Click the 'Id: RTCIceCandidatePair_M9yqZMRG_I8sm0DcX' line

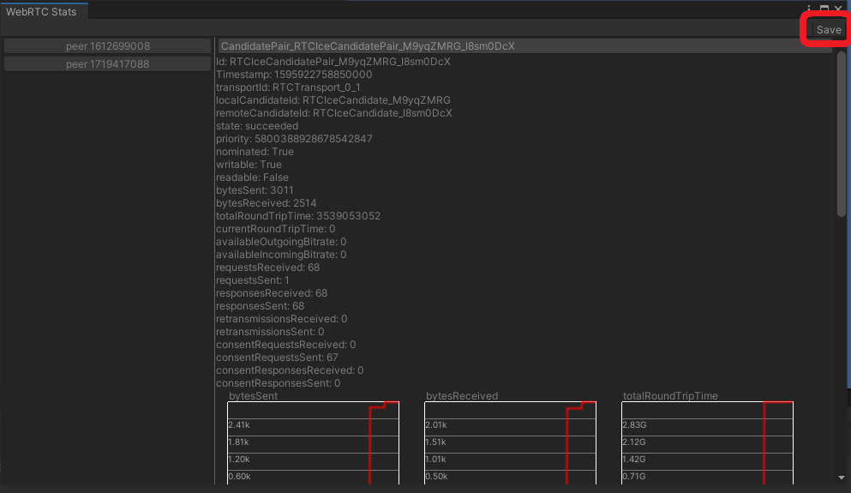[x=333, y=62]
